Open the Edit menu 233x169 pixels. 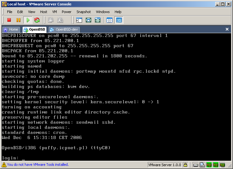click(20, 12)
